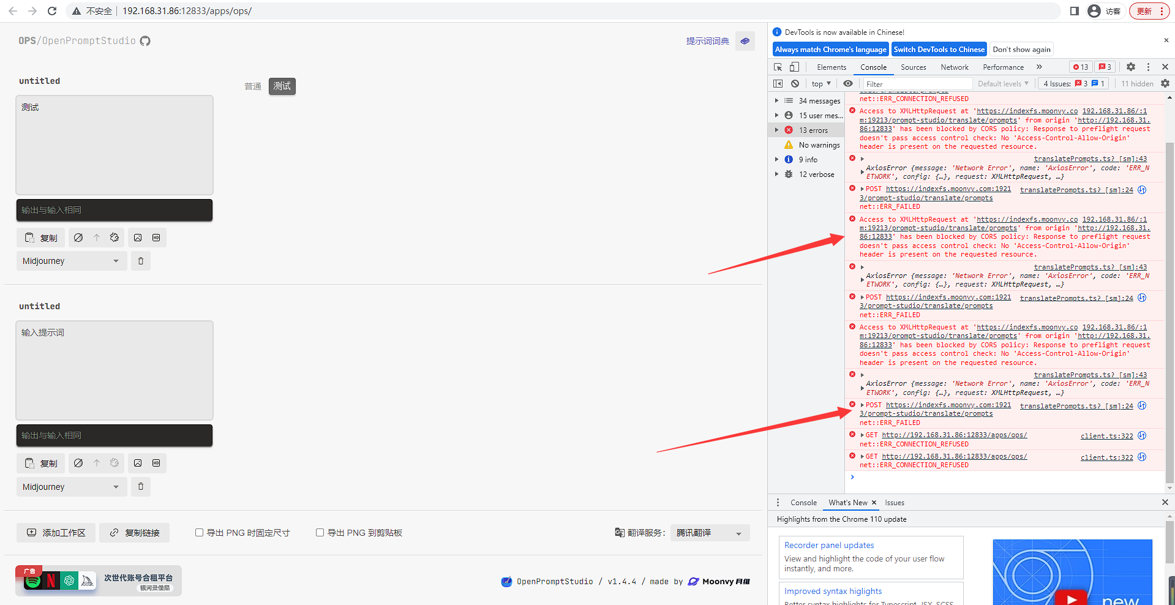Delete the workspace using the trash icon

140,260
